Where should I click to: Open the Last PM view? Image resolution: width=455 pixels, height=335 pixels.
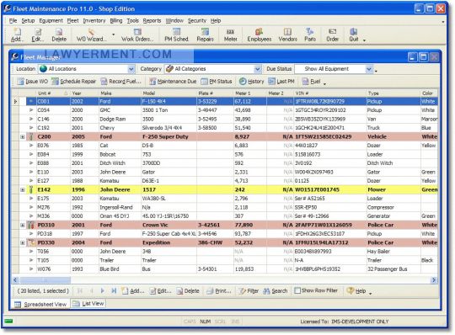[281, 82]
